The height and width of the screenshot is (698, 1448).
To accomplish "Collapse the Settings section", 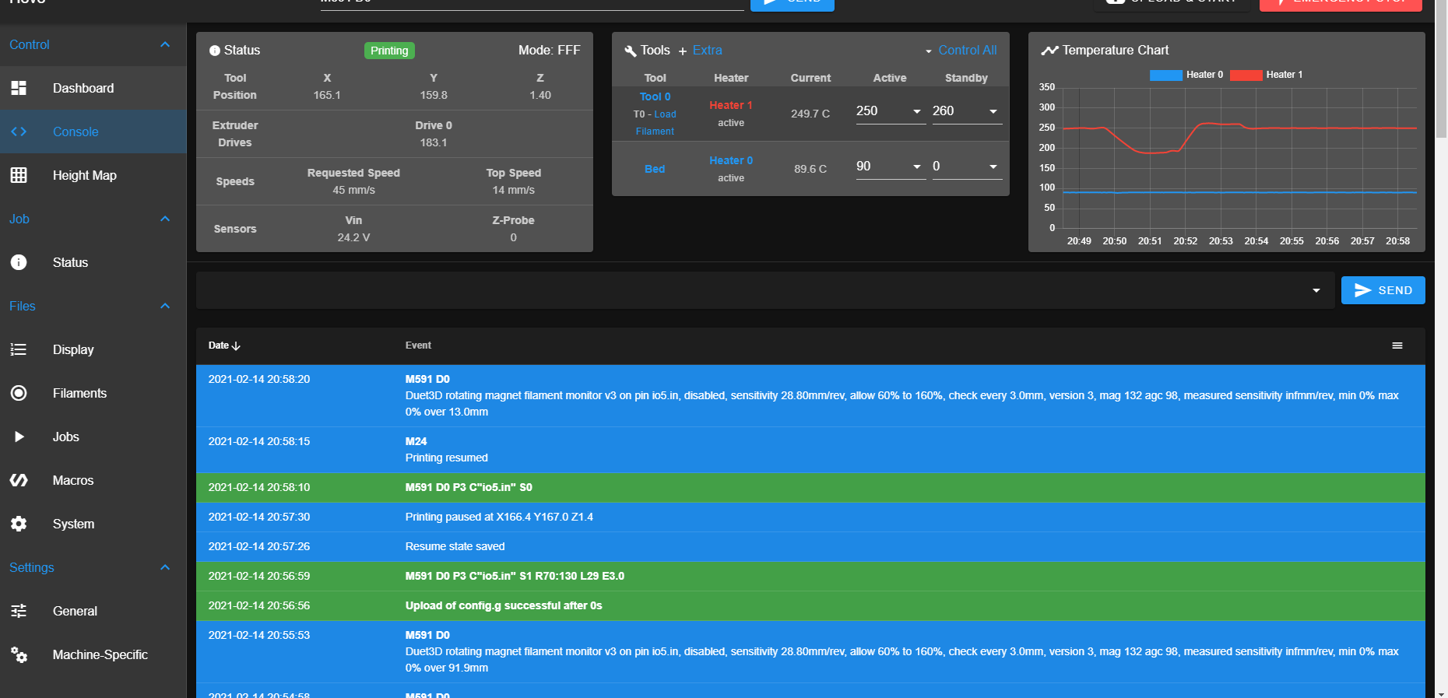I will tap(165, 567).
